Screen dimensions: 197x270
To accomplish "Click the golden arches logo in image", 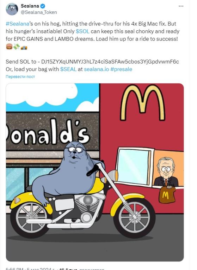I will (x=143, y=102).
